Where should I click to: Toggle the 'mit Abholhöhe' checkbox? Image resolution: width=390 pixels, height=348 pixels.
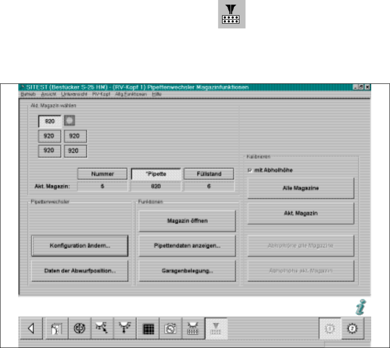pos(250,170)
